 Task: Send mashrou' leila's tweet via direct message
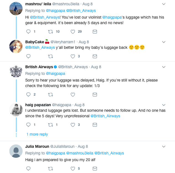click(x=95, y=32)
